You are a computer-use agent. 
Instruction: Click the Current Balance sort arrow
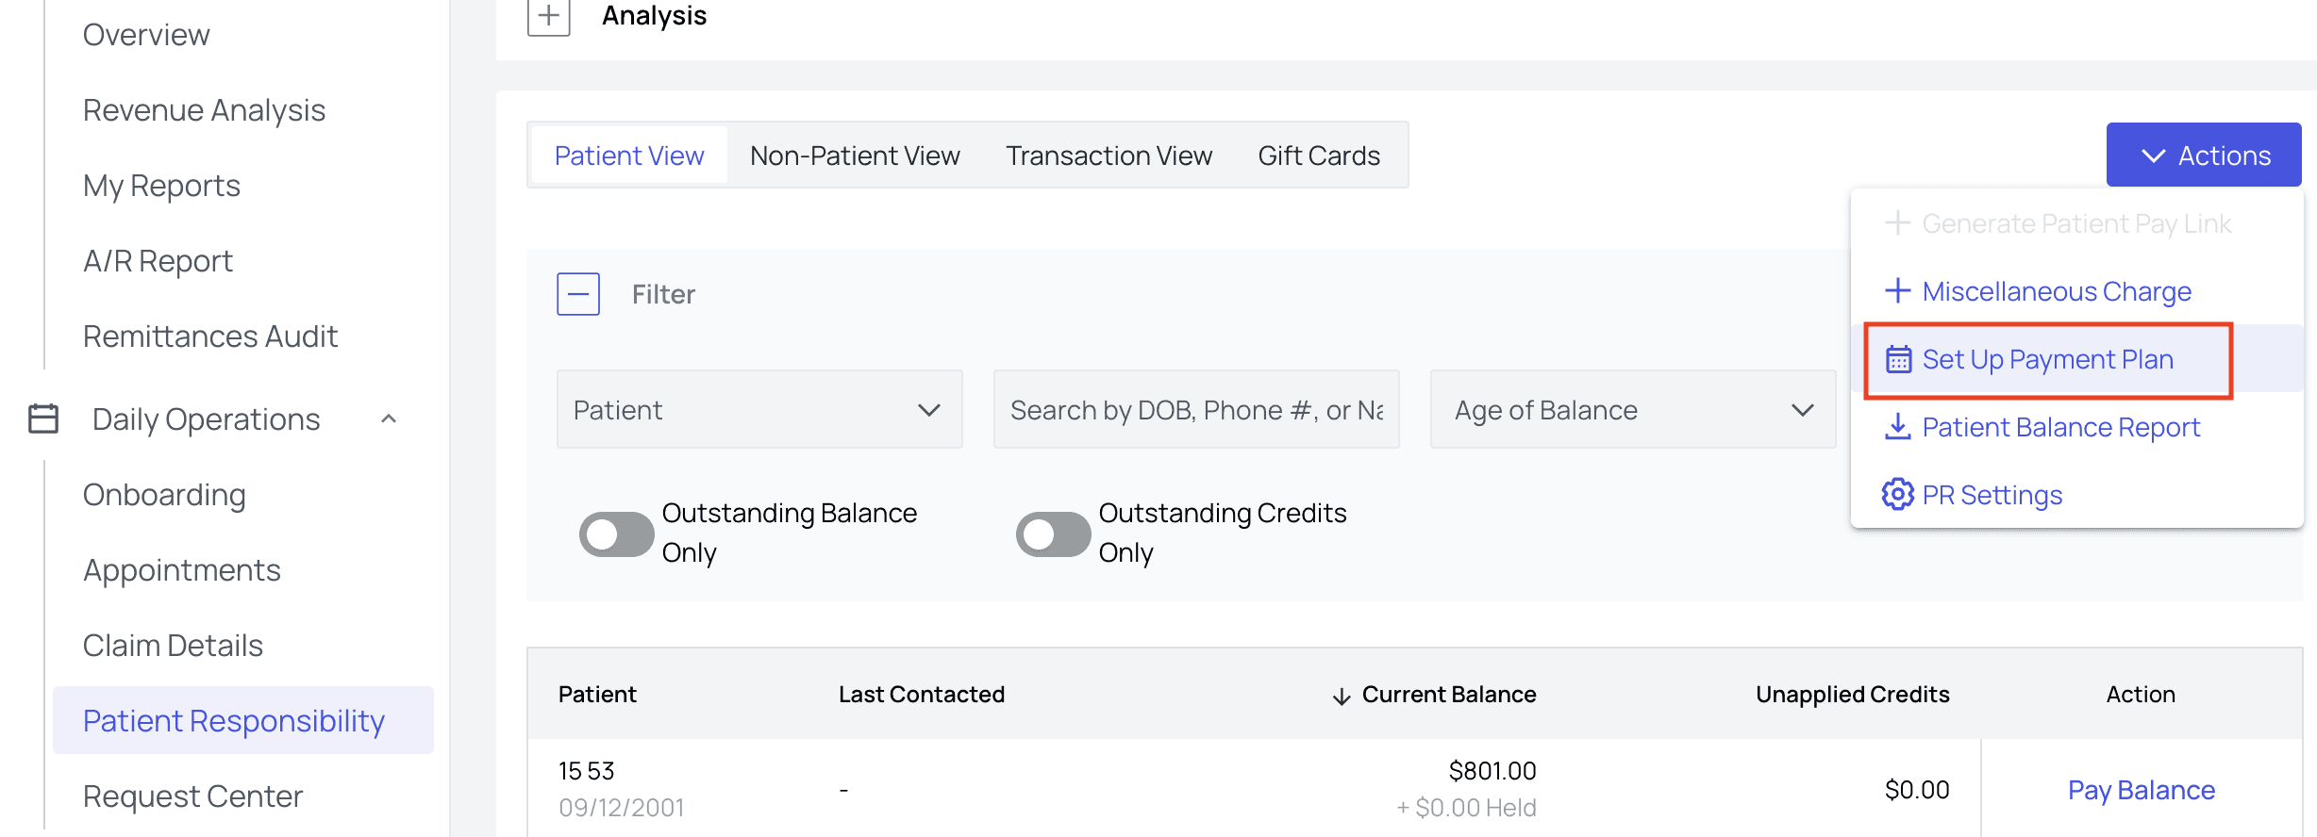pyautogui.click(x=1341, y=696)
